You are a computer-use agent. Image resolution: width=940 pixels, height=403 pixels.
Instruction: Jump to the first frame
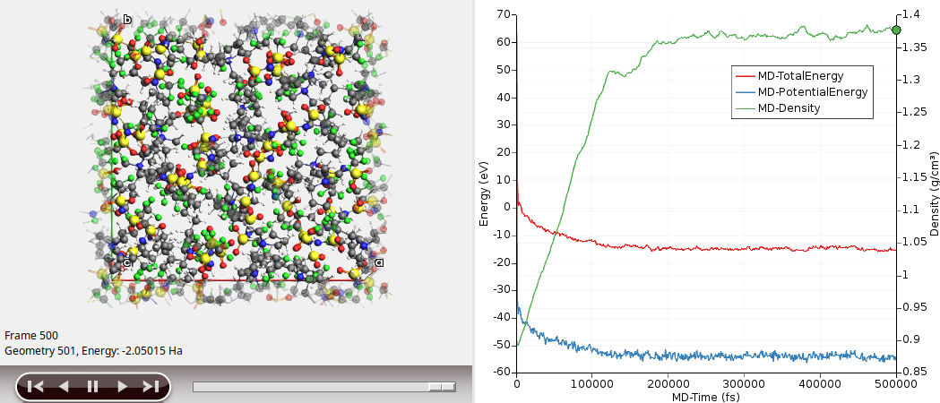coord(35,387)
